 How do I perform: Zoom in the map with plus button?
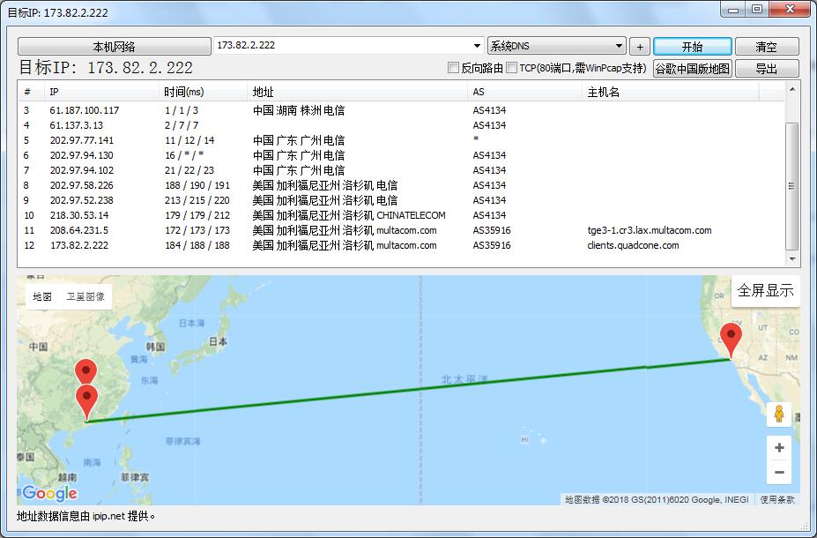coord(778,448)
